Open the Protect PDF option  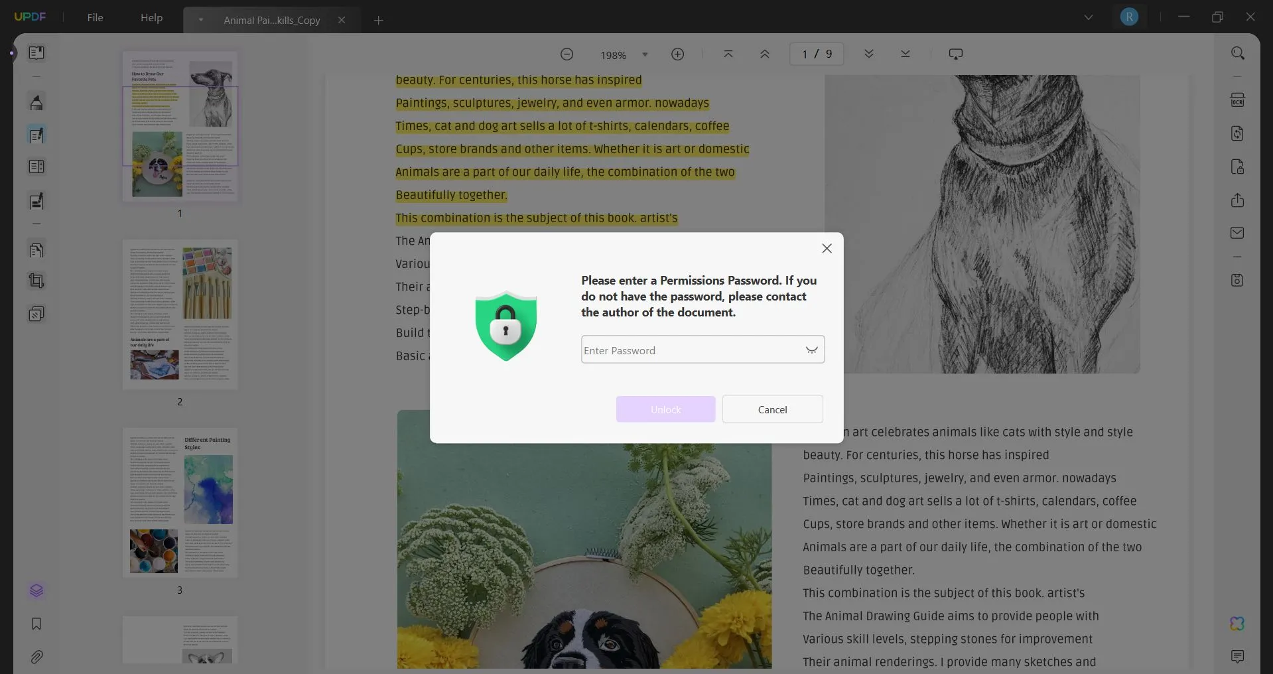coord(1237,167)
